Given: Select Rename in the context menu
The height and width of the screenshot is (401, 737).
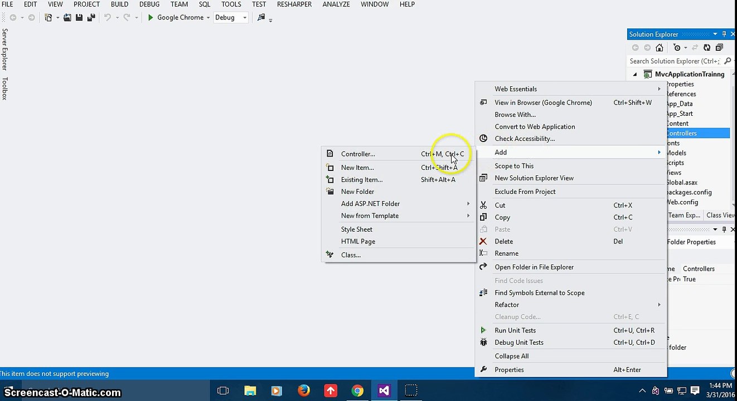Looking at the screenshot, I should [x=571, y=253].
